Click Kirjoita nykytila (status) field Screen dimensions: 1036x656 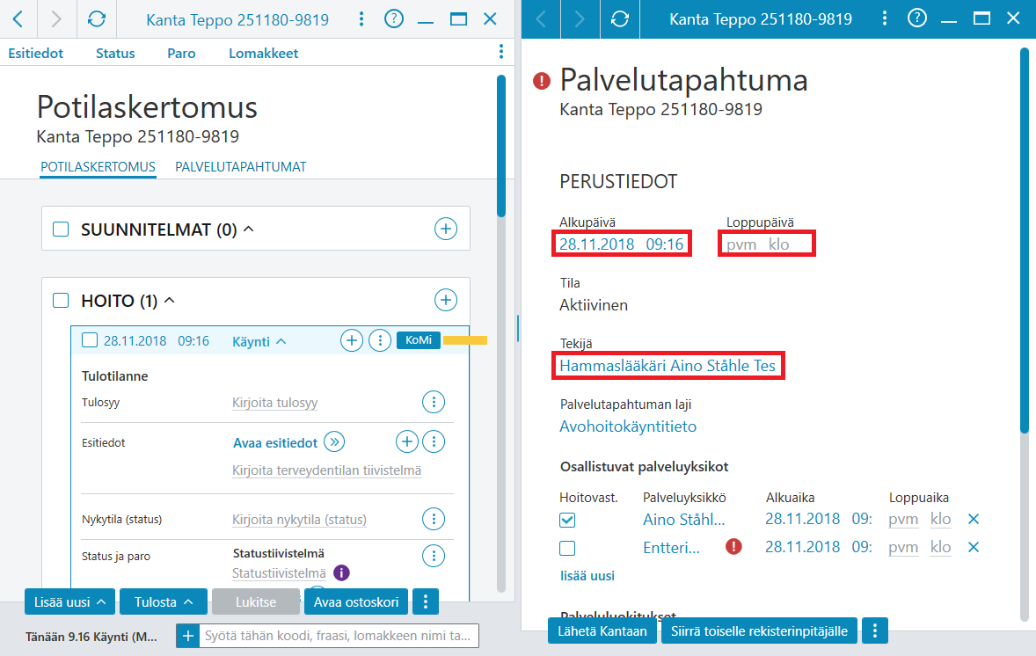tap(299, 519)
